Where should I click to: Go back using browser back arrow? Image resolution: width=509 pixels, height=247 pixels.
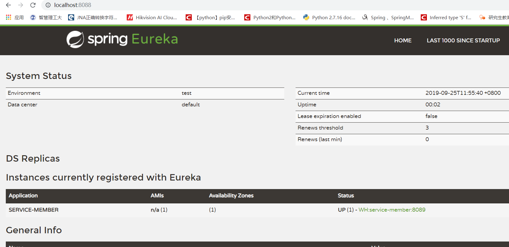coord(8,5)
